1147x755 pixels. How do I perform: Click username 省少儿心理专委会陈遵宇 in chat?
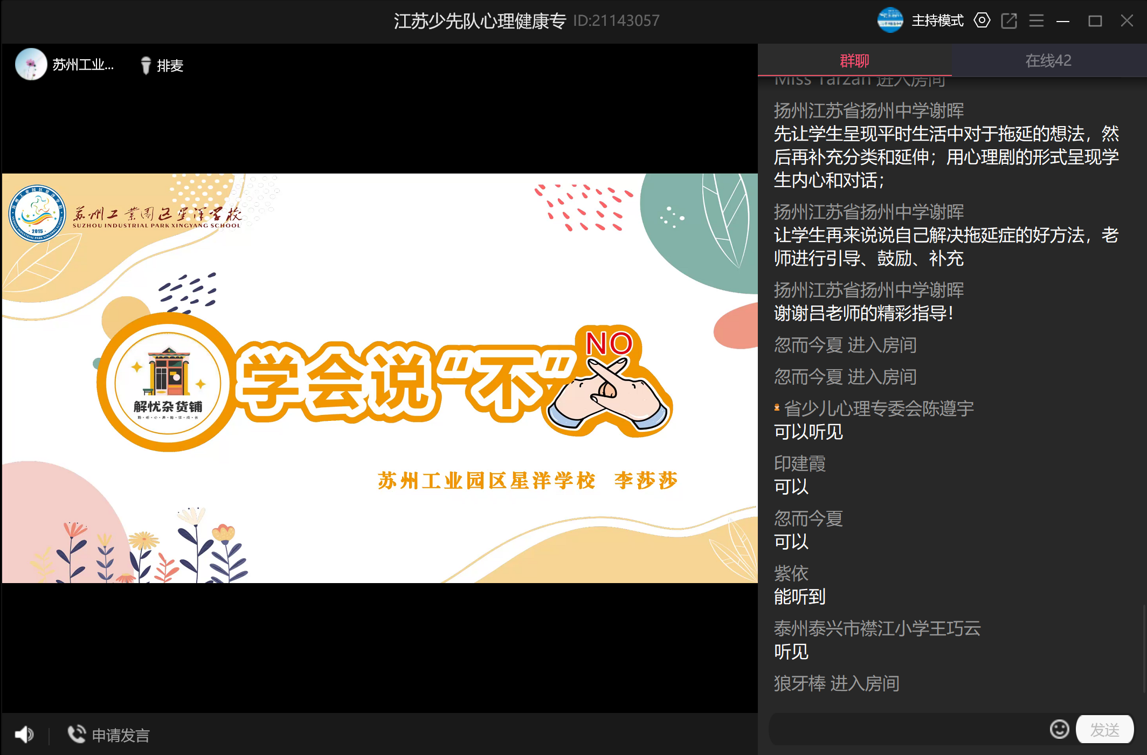click(879, 408)
